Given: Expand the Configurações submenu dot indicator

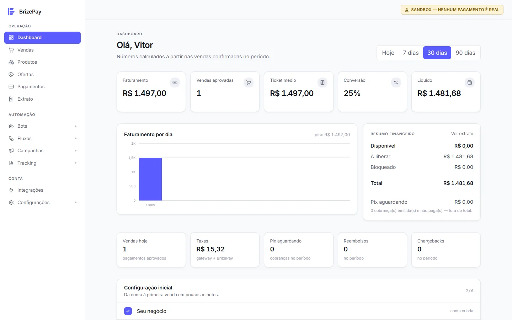Looking at the screenshot, I should (x=76, y=203).
